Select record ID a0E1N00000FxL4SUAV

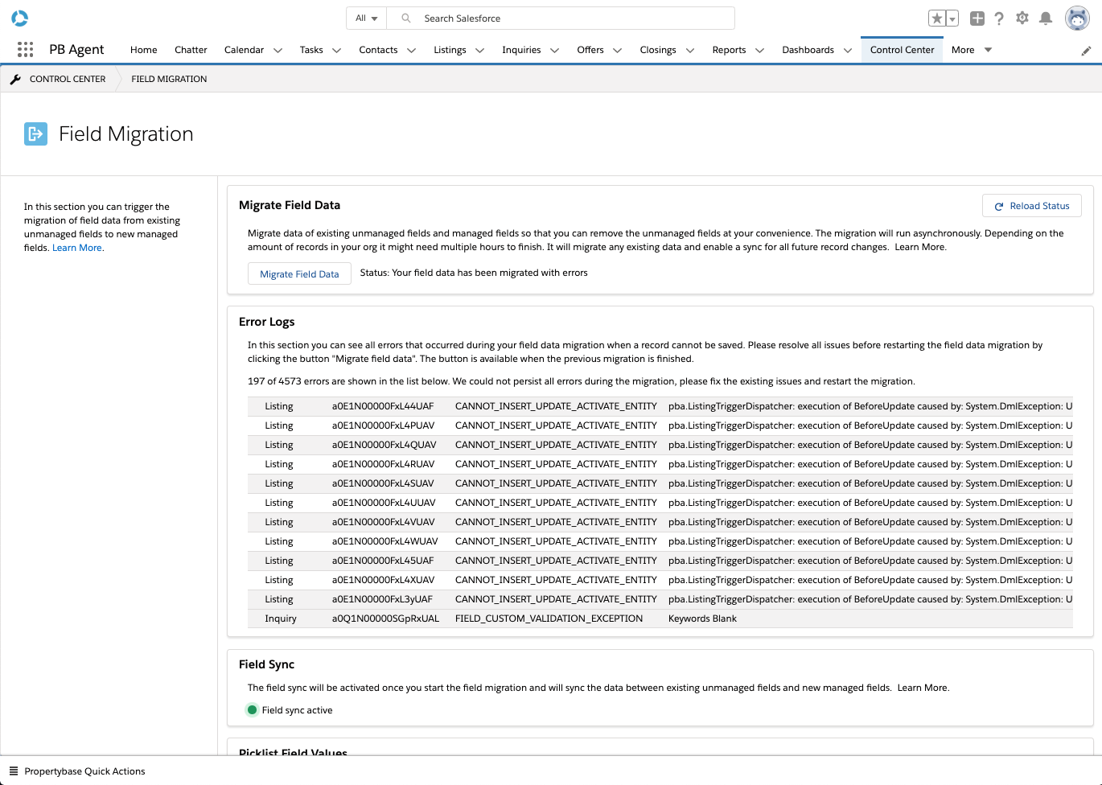click(383, 483)
